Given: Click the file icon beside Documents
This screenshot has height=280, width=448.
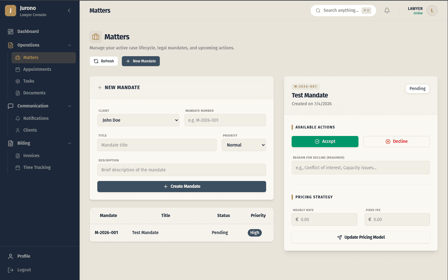Looking at the screenshot, I should [18, 93].
